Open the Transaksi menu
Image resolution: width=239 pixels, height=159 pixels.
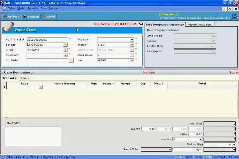coord(33,8)
